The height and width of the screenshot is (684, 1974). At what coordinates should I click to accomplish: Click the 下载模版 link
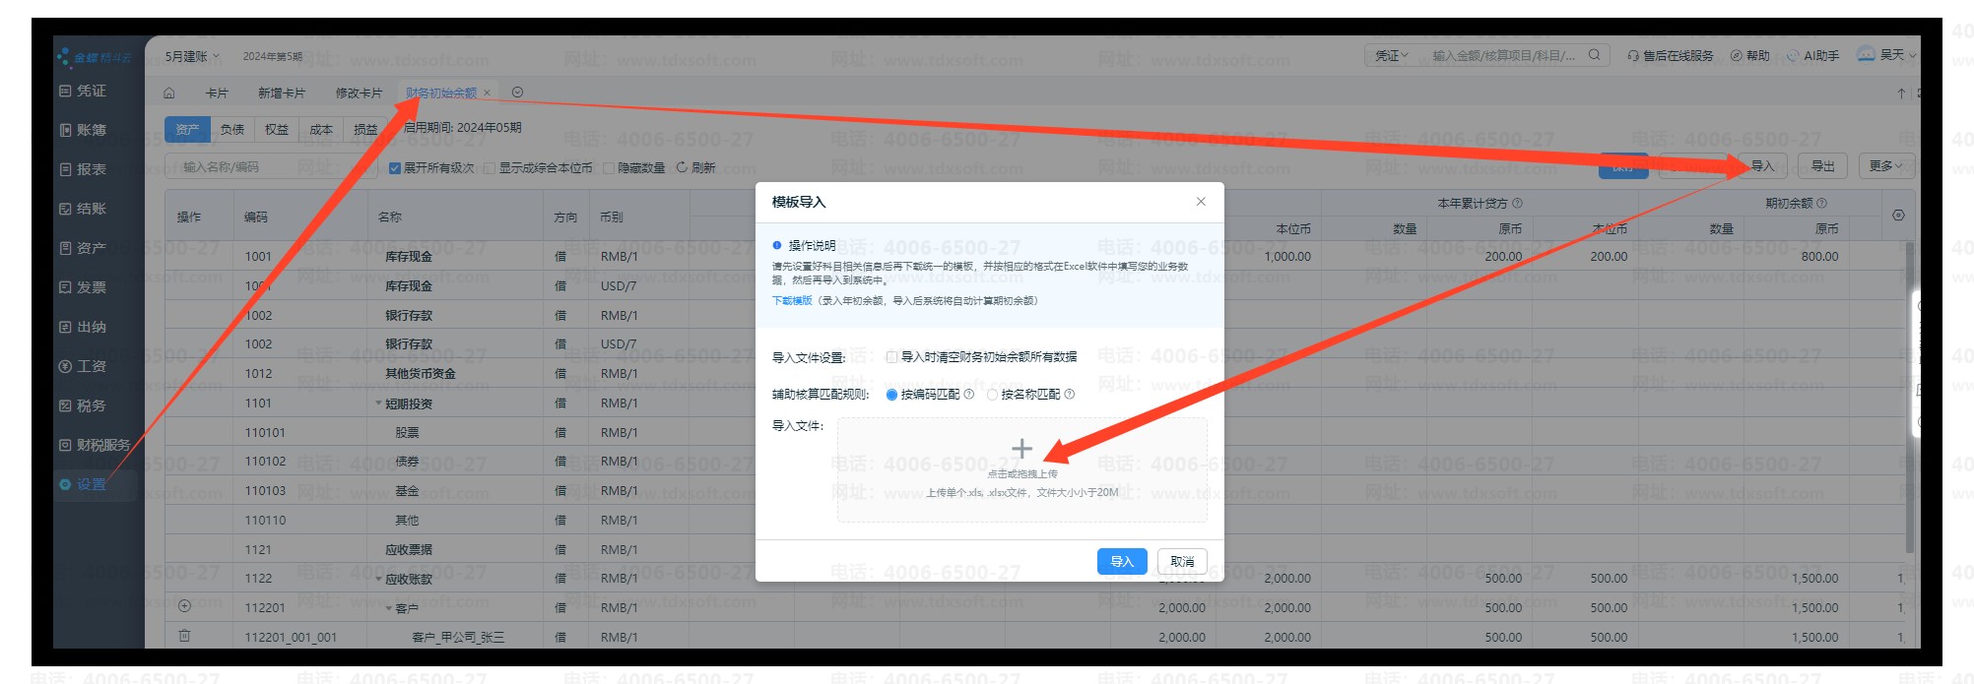[x=792, y=301]
